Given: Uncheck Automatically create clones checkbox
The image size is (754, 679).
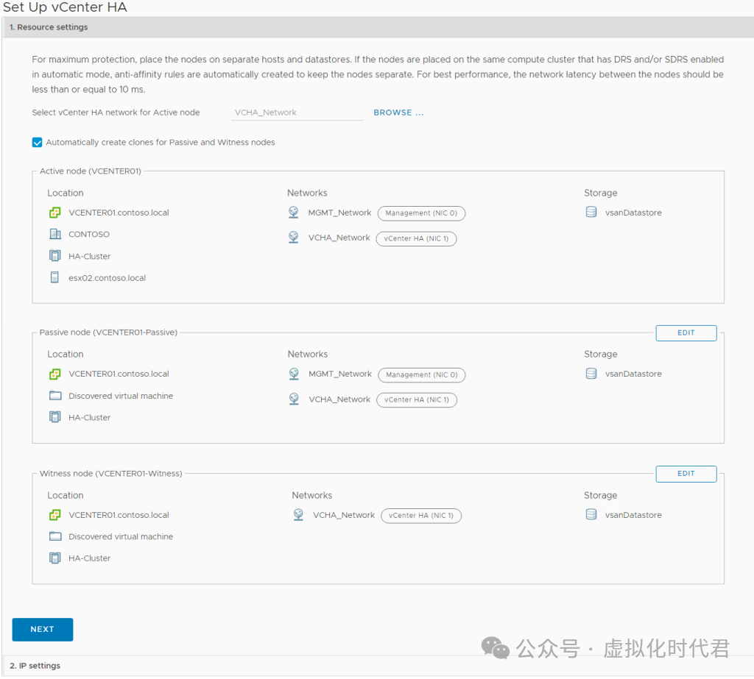Looking at the screenshot, I should click(x=38, y=143).
